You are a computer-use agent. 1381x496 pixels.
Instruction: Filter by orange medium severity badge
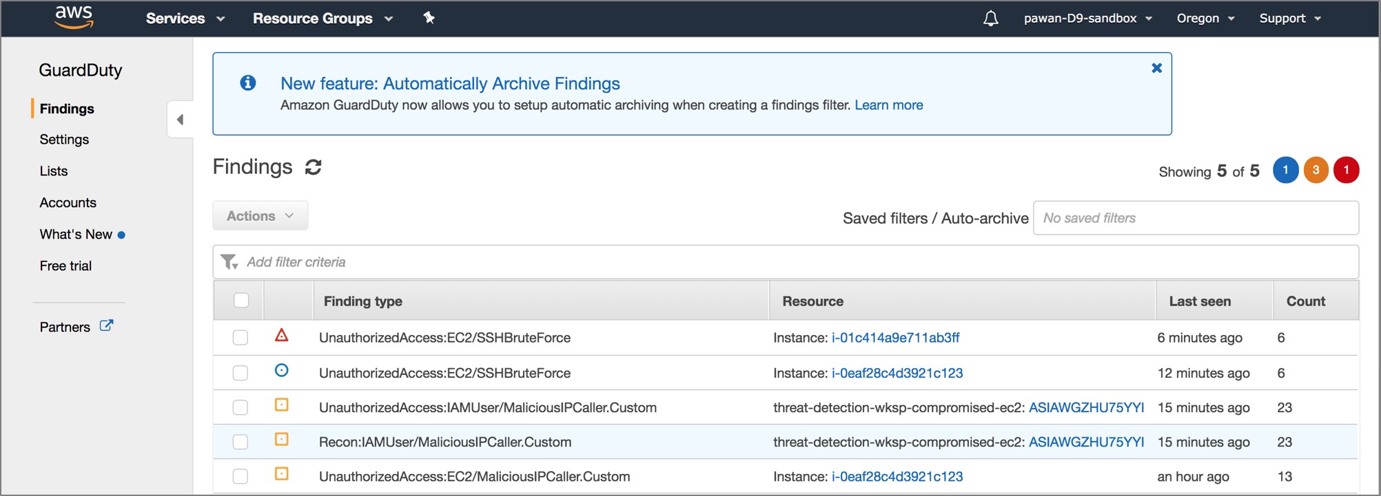(1316, 170)
